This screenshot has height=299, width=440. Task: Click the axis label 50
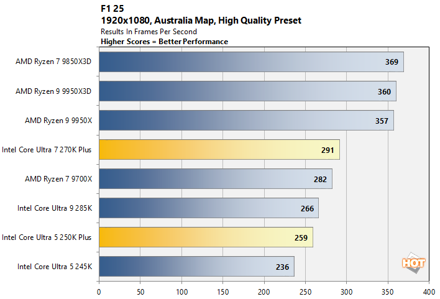click(140, 292)
